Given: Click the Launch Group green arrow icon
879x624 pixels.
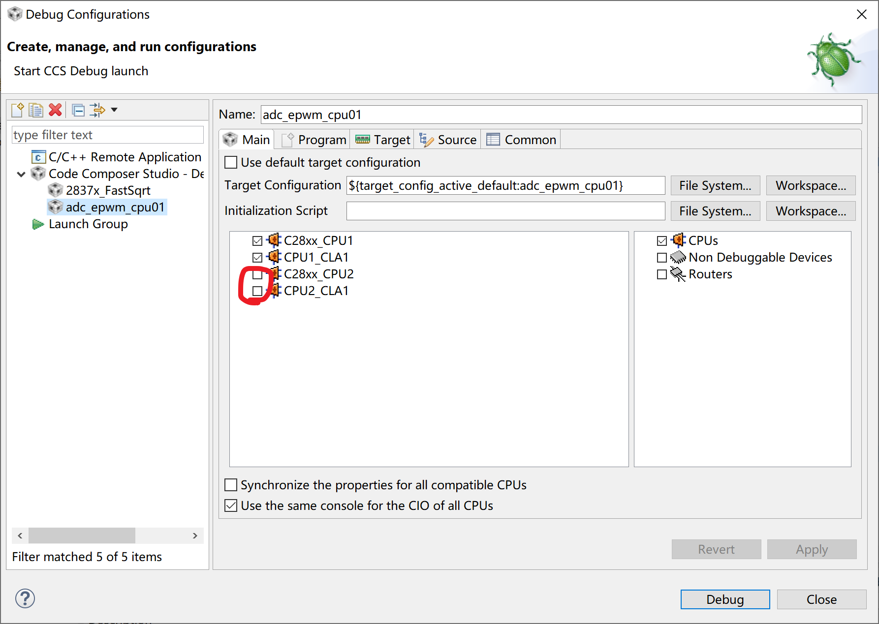Looking at the screenshot, I should [38, 224].
